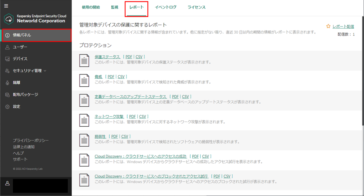Export the ネットワーク攻撃 report as CSV
The width and height of the screenshot is (364, 196).
[x=143, y=116]
